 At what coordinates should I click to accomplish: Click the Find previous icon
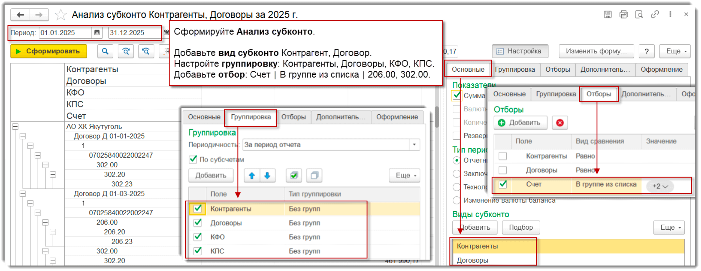click(x=146, y=51)
